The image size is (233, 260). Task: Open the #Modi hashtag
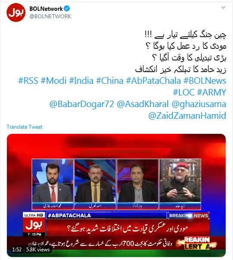(x=54, y=81)
